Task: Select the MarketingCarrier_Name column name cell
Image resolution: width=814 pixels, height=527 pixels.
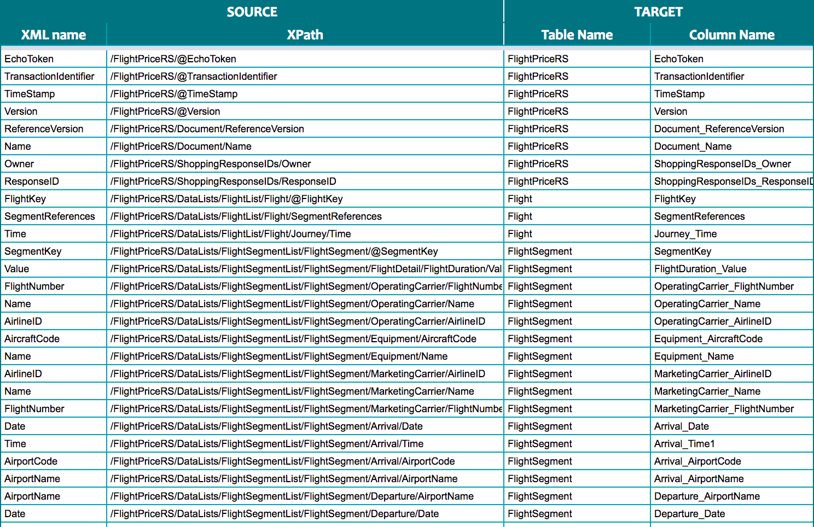Action: [x=732, y=391]
